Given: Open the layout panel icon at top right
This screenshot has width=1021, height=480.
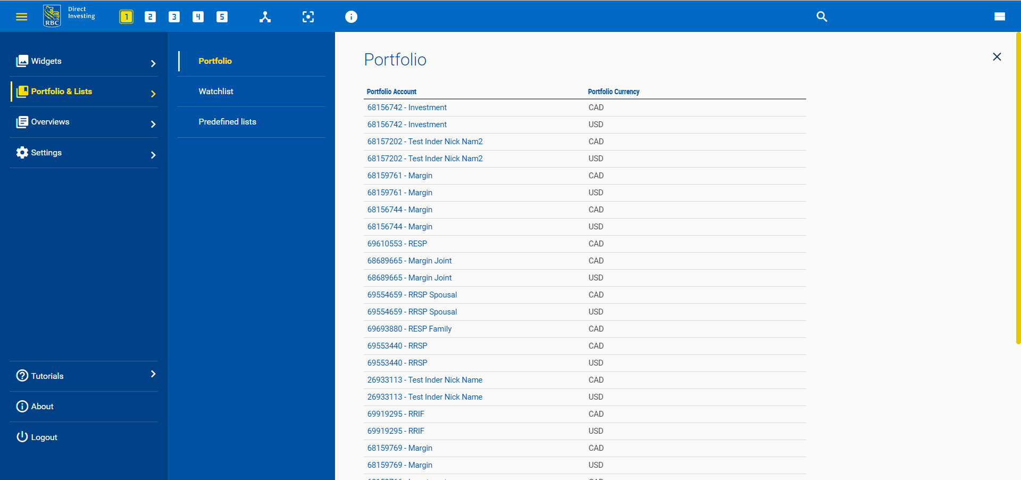Looking at the screenshot, I should click(x=1000, y=16).
